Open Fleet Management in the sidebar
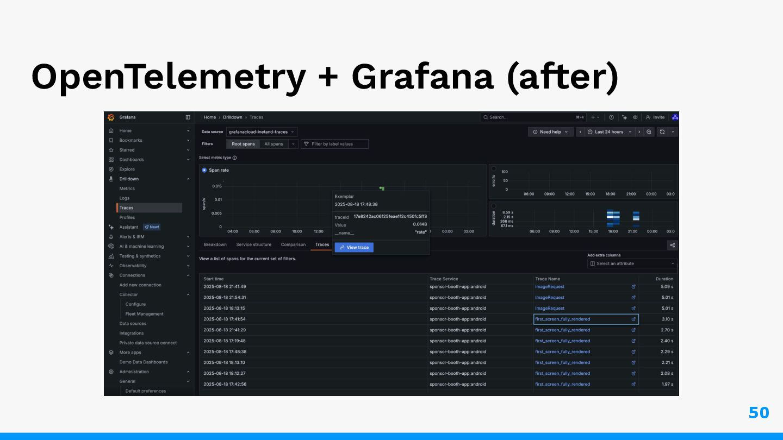The height and width of the screenshot is (440, 783). click(144, 314)
